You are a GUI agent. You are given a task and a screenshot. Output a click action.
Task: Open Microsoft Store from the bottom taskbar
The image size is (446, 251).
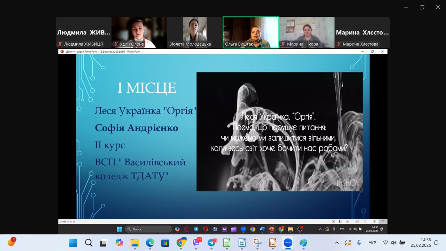165,243
